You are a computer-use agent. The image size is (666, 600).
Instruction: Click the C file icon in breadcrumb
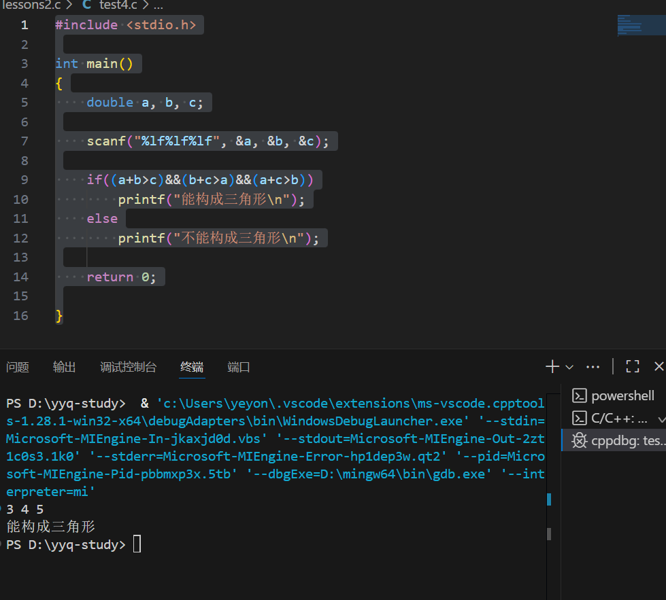pyautogui.click(x=86, y=5)
